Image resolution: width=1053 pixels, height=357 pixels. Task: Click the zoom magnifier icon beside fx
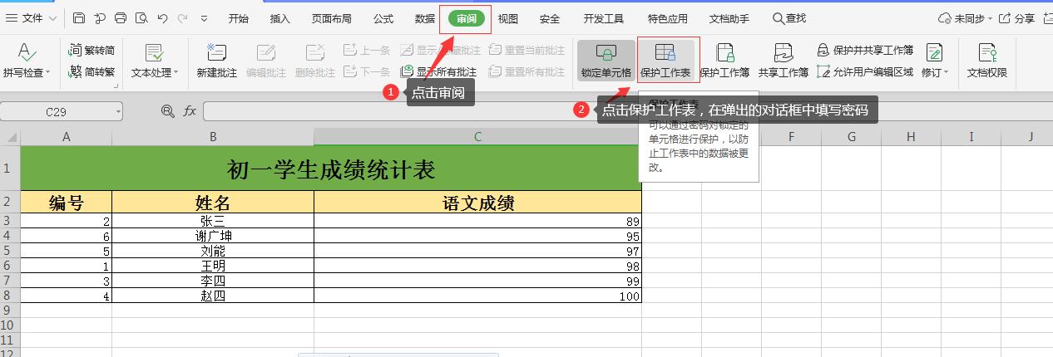click(168, 111)
